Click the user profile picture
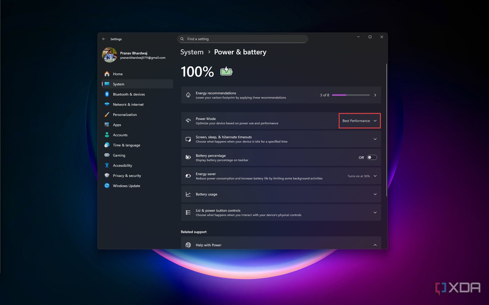Viewport: 489px width, 305px height. [110, 55]
